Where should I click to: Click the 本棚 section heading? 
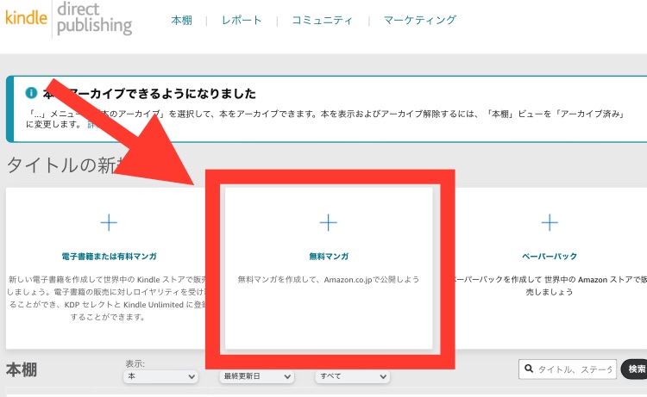tap(22, 369)
